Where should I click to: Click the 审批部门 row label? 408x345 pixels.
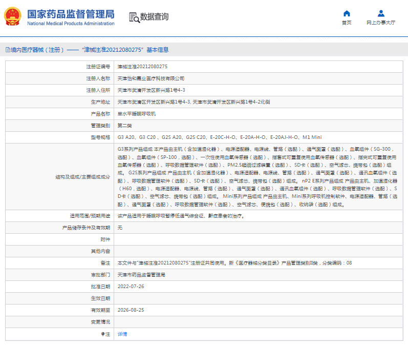[100, 275]
